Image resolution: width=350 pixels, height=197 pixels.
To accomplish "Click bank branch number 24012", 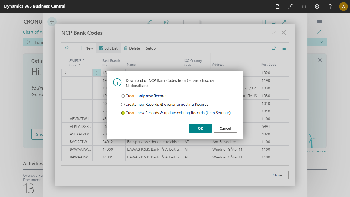I will point(113,142).
